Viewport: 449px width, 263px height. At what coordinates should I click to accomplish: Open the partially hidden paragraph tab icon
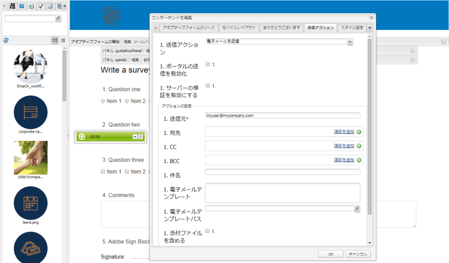[59, 6]
